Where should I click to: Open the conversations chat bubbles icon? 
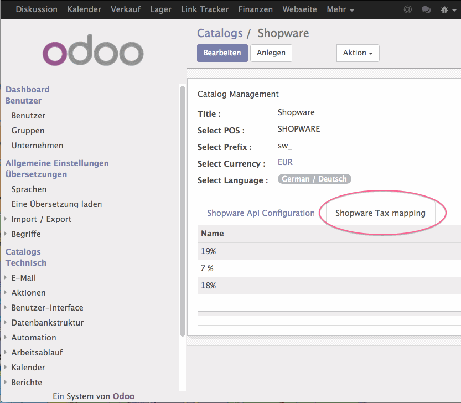(x=426, y=10)
